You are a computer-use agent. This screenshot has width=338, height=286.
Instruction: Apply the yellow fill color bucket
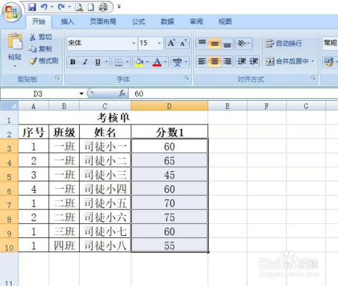tap(139, 62)
